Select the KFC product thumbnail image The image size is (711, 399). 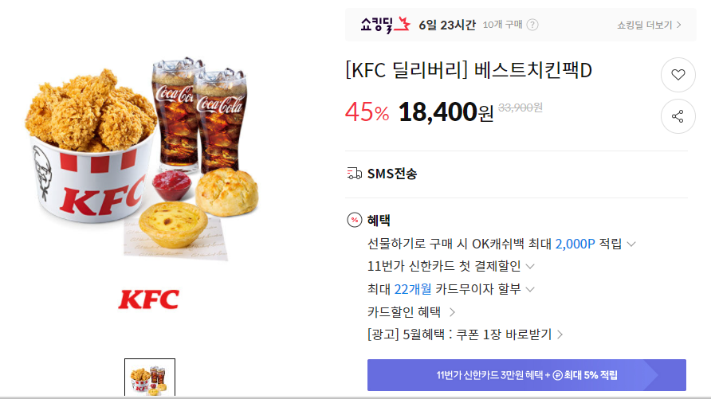(150, 377)
